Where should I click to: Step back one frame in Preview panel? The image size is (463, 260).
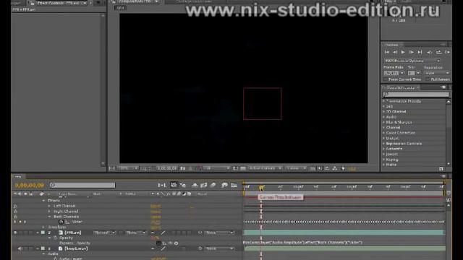coord(395,52)
